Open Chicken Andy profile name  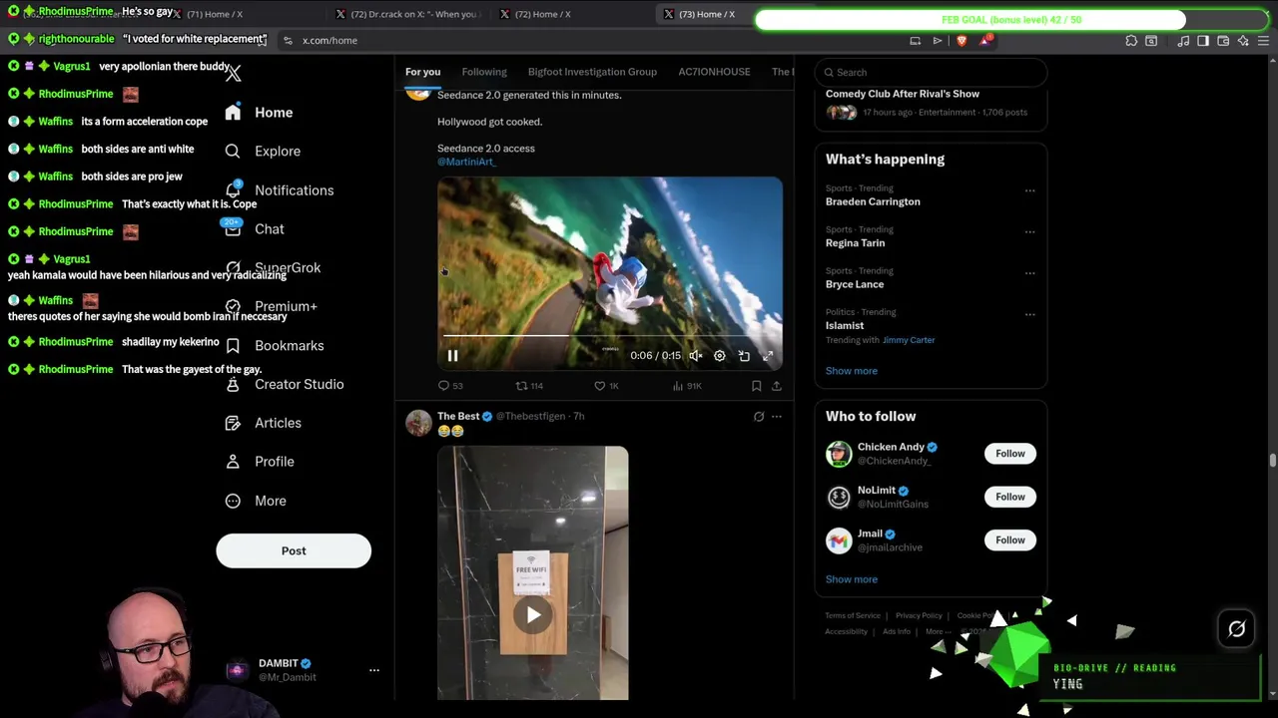tap(891, 447)
